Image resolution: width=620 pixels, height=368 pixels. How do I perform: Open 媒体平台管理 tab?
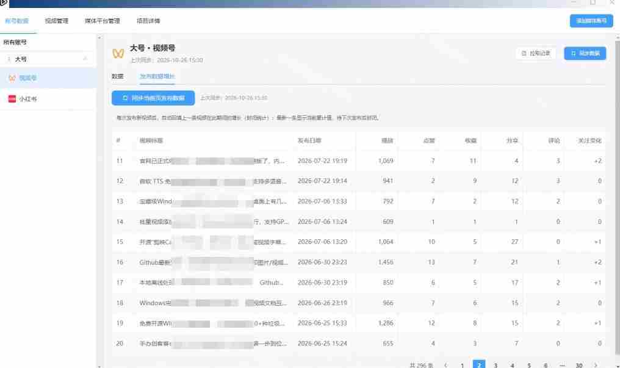coord(102,21)
